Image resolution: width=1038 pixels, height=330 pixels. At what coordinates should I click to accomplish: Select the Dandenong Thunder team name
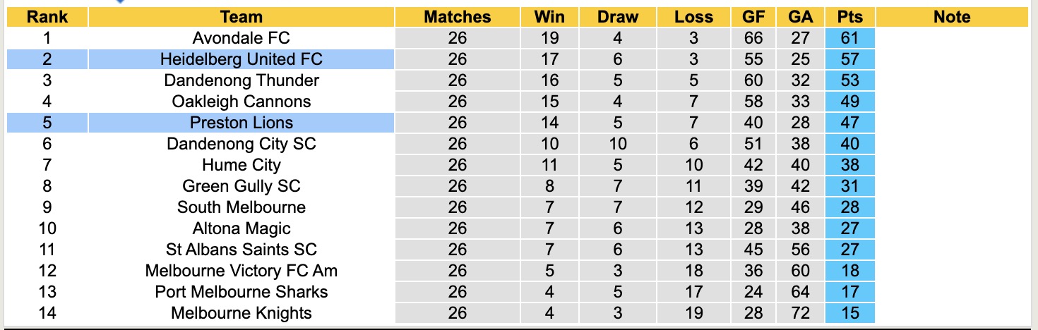tap(241, 80)
